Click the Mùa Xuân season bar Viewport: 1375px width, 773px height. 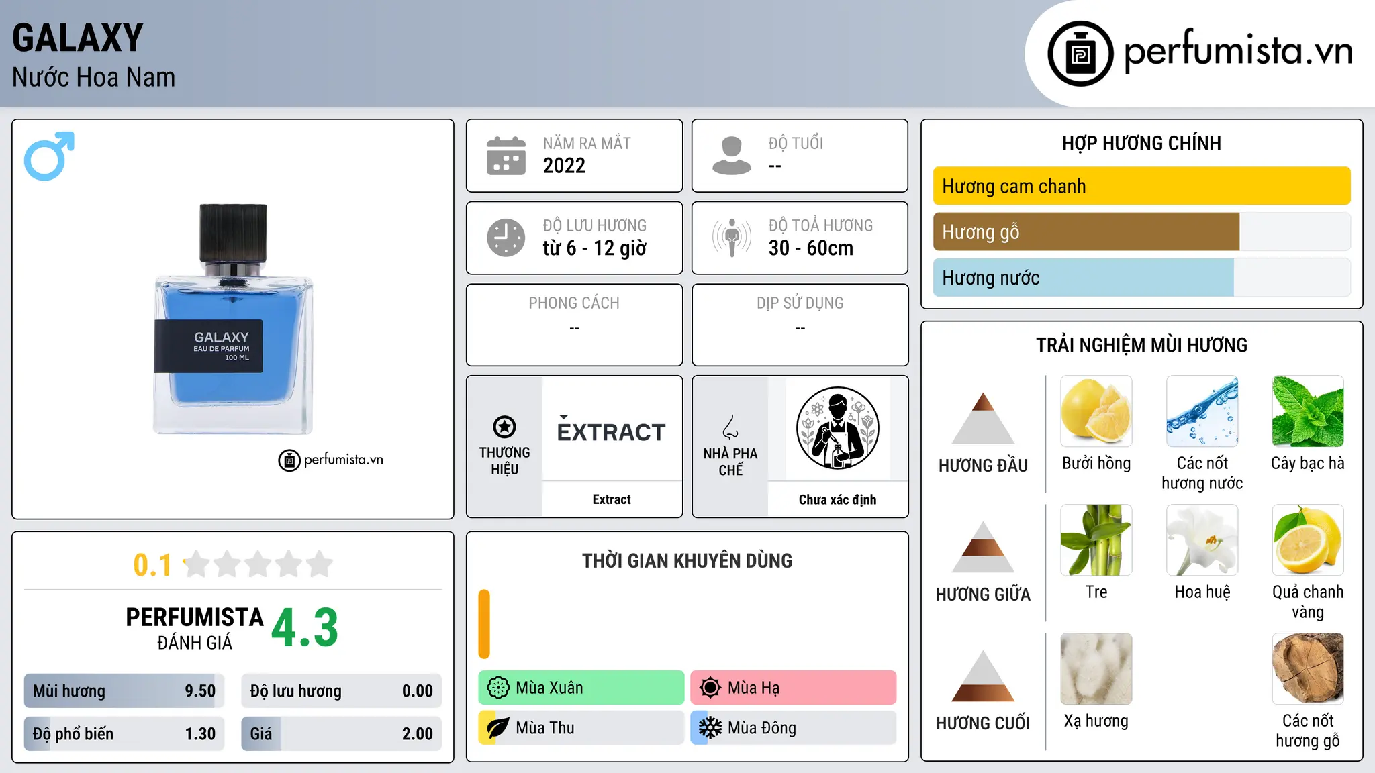click(x=581, y=688)
